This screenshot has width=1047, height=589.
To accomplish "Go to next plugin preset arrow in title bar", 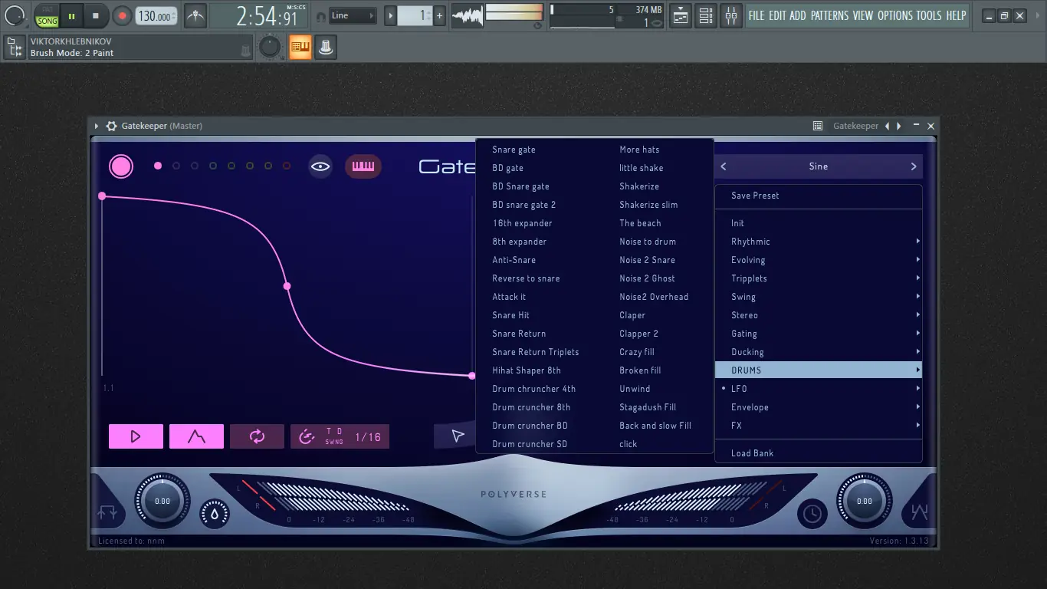I will [899, 126].
